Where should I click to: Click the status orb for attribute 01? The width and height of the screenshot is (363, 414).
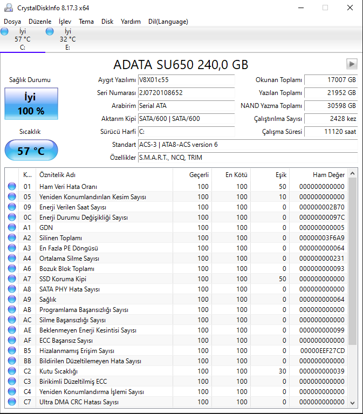coord(12,186)
